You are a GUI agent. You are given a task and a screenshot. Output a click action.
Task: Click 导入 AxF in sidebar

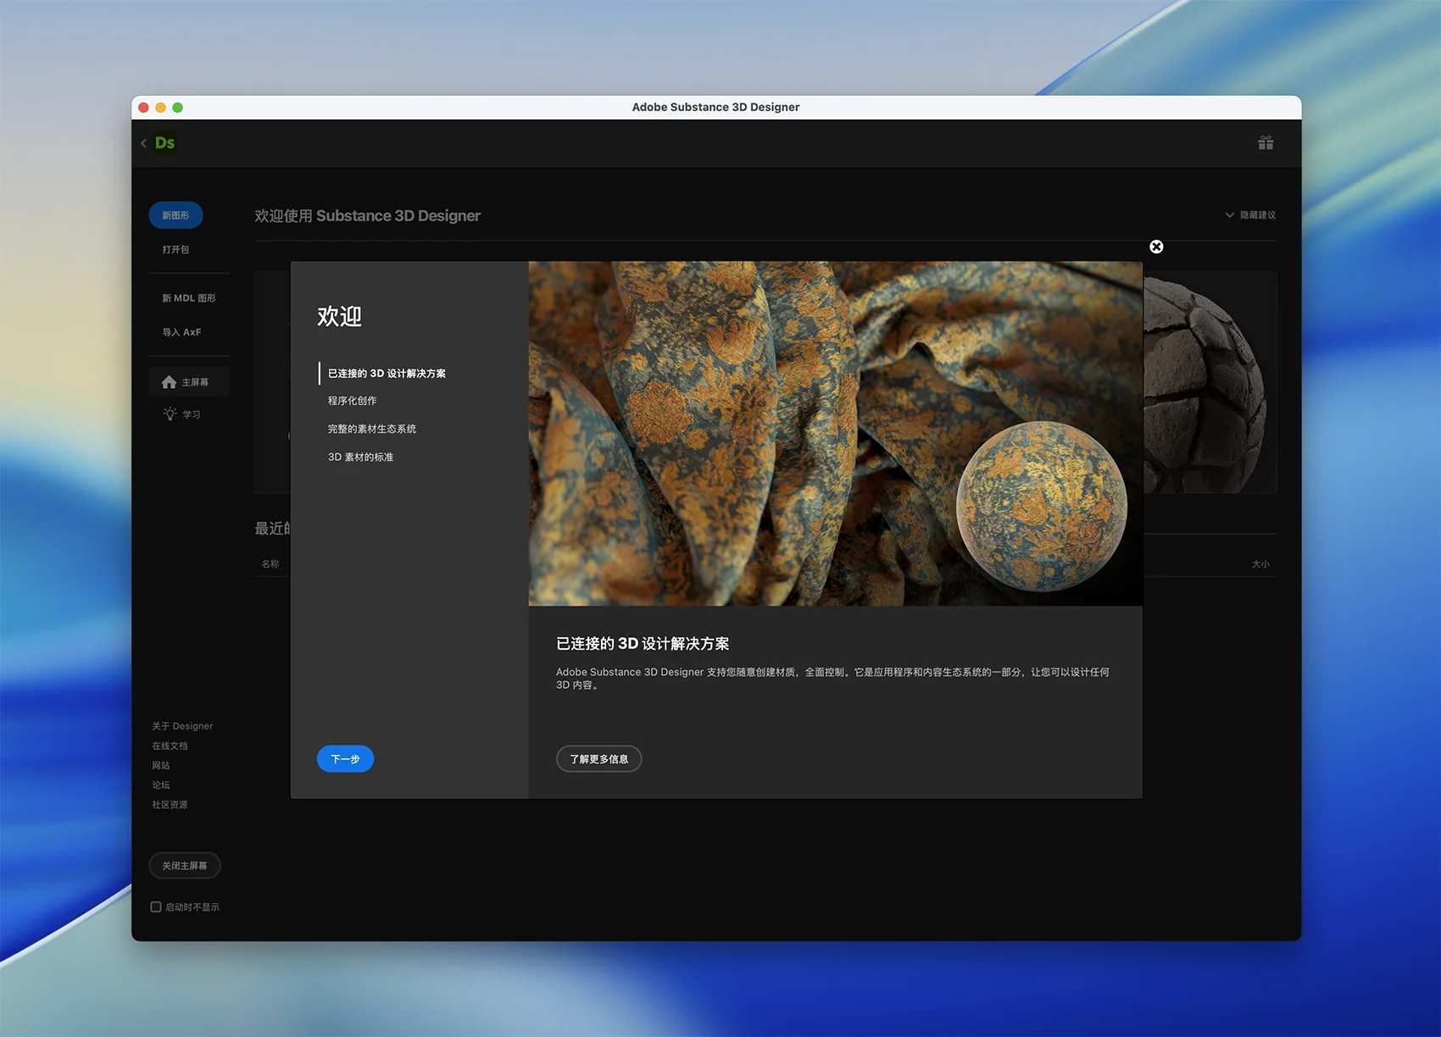coord(181,332)
